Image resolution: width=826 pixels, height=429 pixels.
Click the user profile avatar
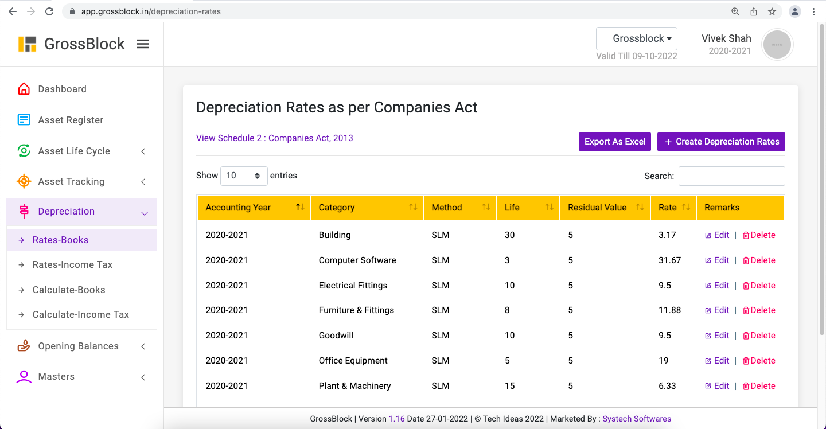click(x=777, y=45)
